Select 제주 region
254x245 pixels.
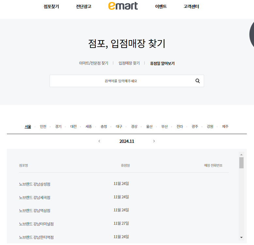coord(225,127)
